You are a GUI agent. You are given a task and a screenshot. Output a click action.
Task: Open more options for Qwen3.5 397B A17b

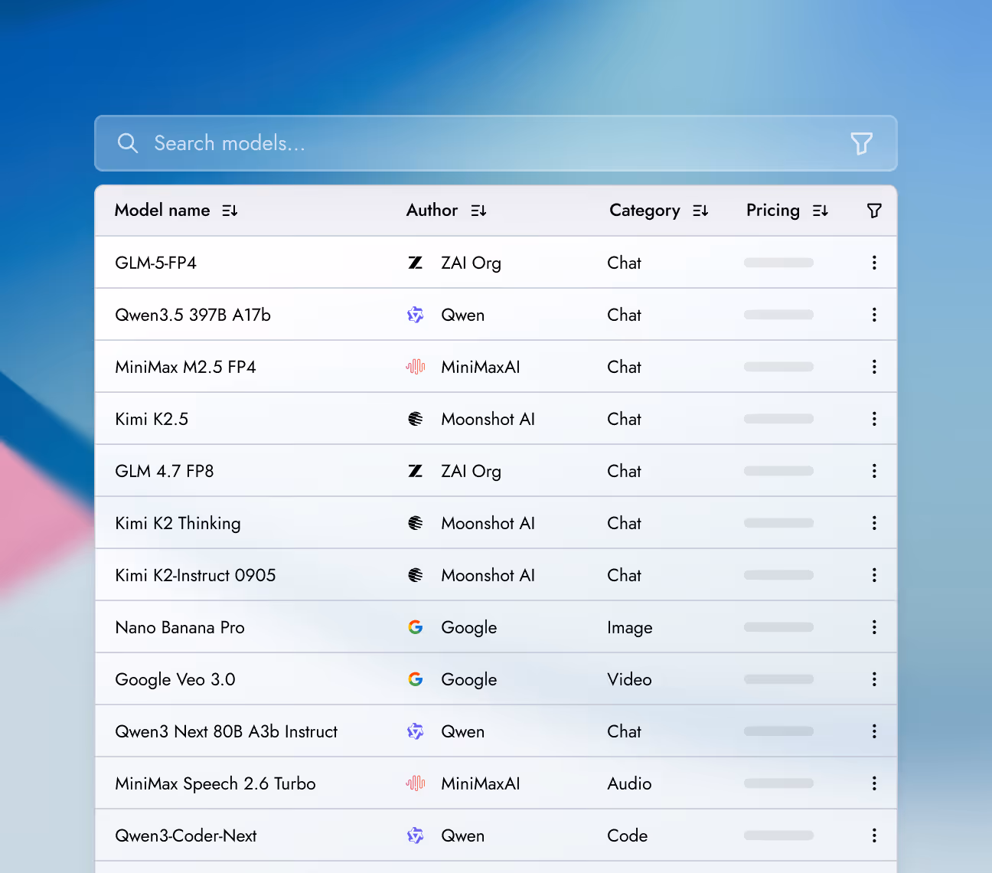[874, 315]
